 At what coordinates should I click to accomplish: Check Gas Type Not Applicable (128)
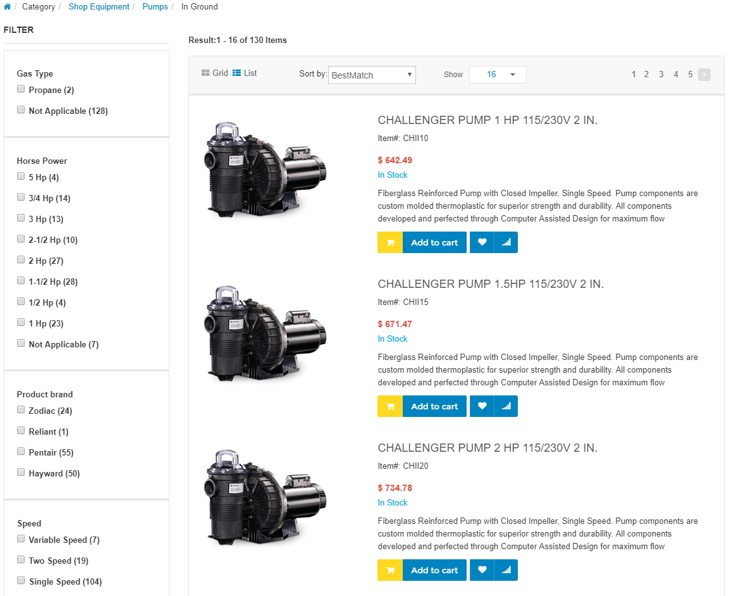click(x=21, y=110)
